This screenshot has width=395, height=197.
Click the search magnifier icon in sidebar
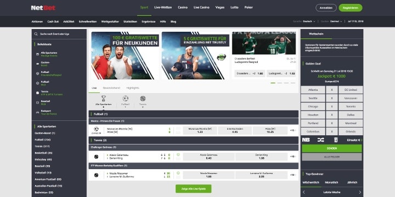click(x=36, y=34)
